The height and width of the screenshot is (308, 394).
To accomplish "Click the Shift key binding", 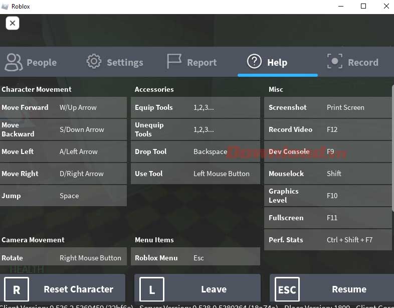I will (334, 174).
